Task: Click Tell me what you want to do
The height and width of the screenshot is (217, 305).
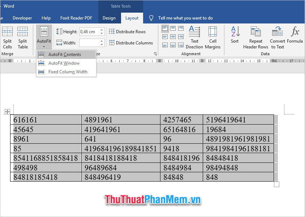Action: pyautogui.click(x=185, y=18)
